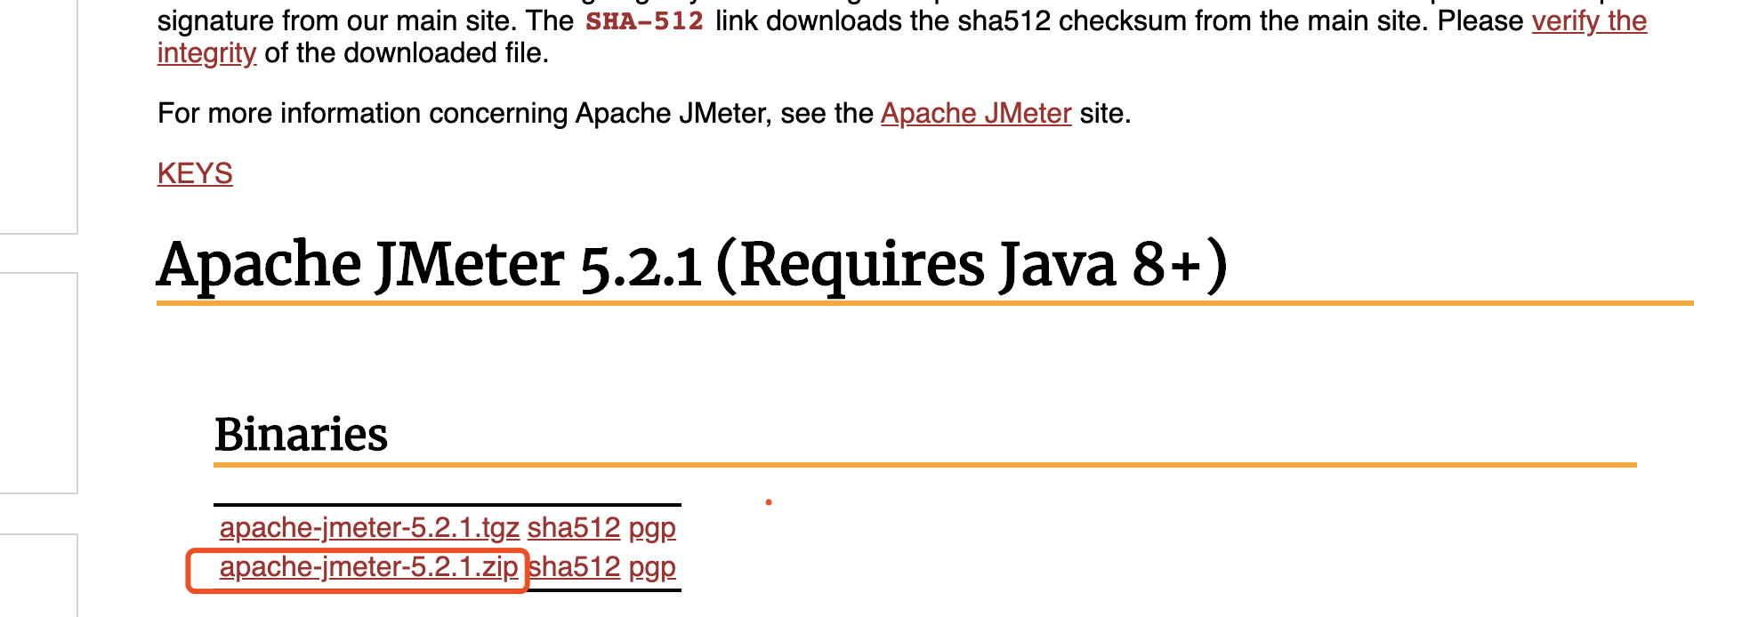Open the KEYS link
This screenshot has width=1742, height=617.
195,173
